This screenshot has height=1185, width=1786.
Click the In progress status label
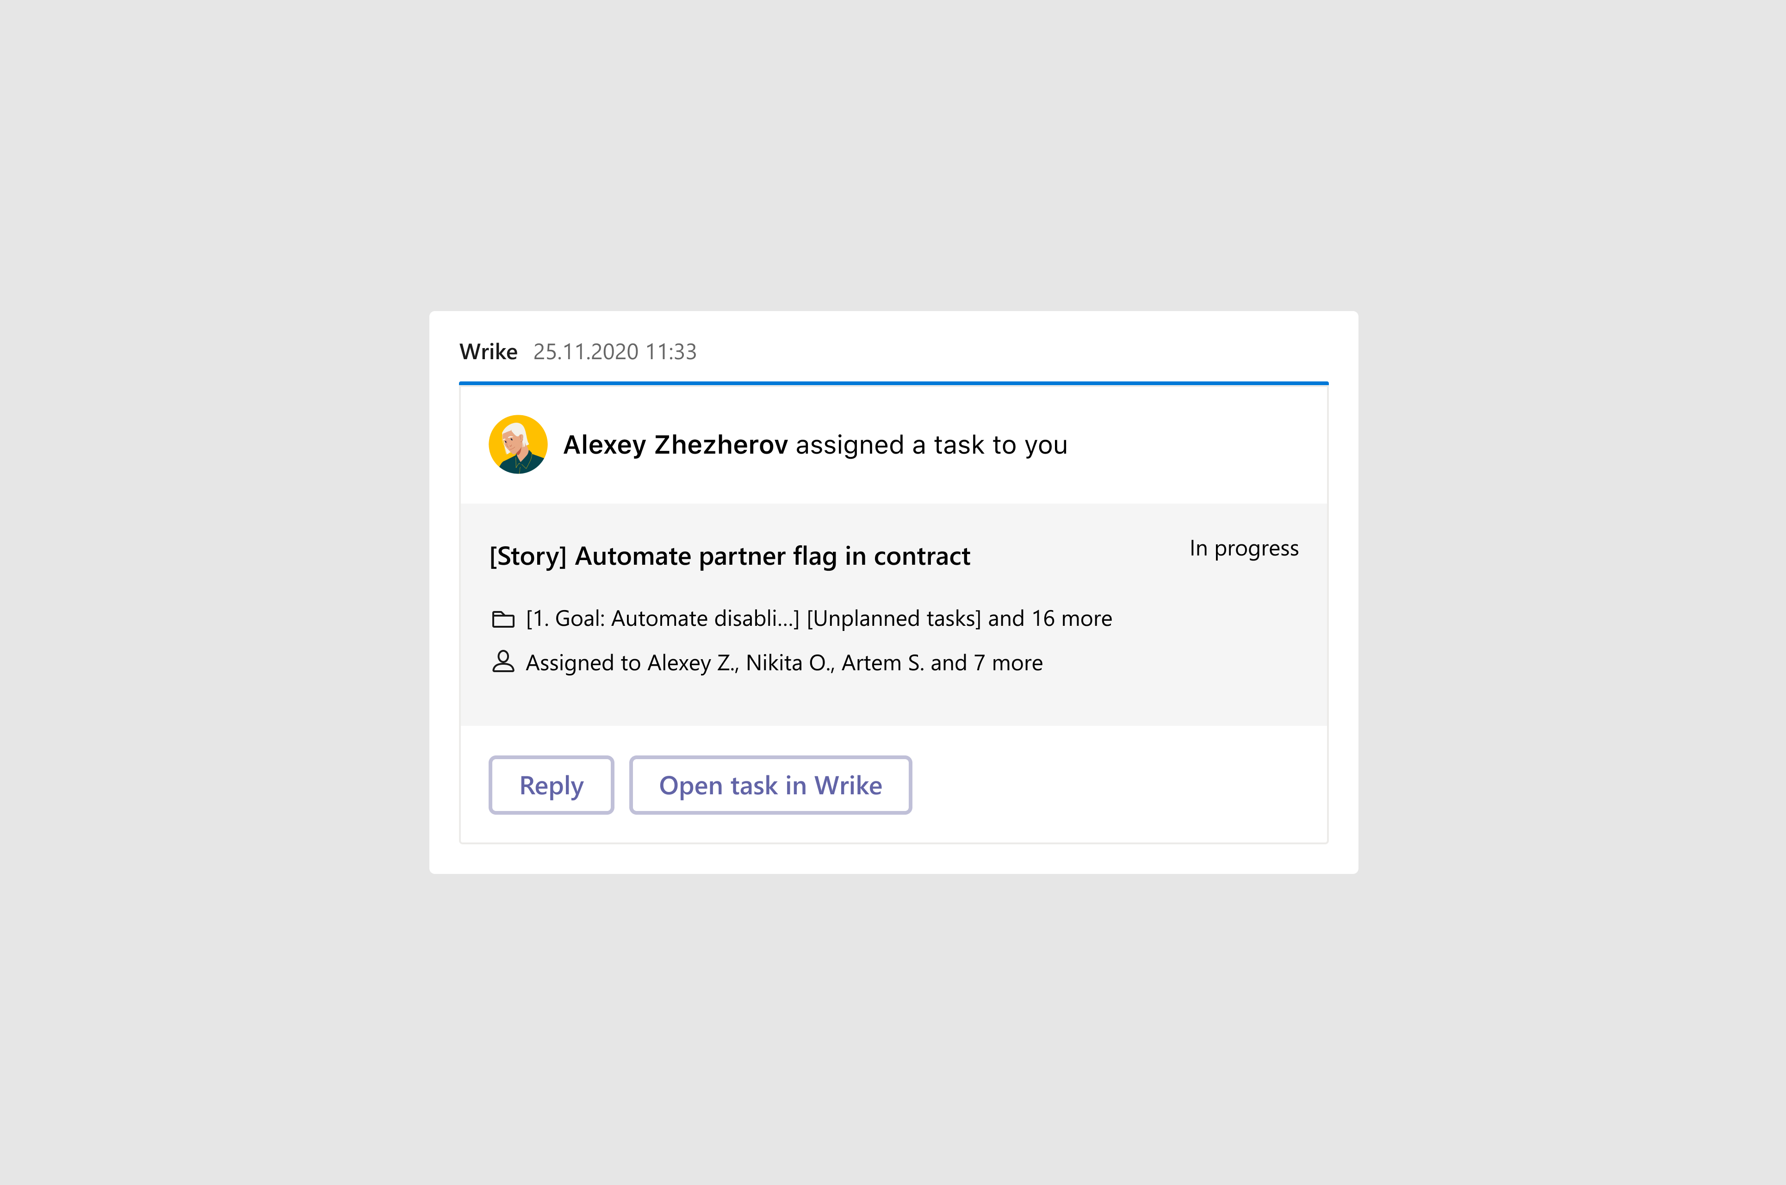coord(1244,549)
